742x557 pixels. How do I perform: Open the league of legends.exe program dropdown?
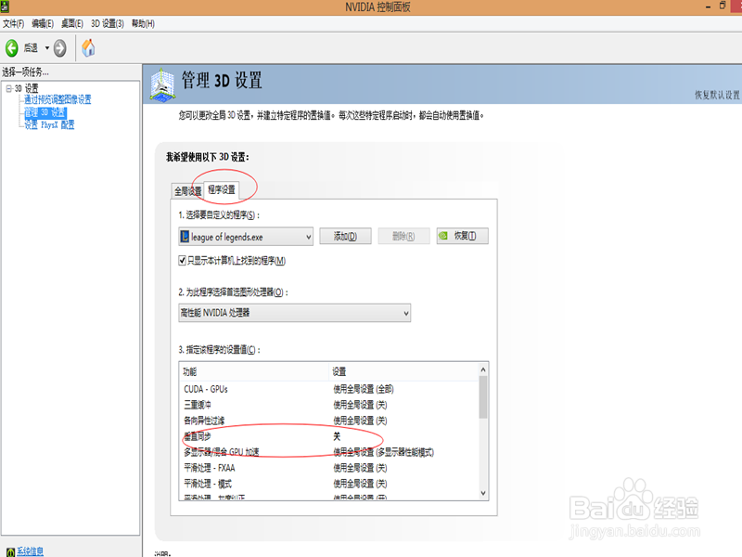[246, 237]
